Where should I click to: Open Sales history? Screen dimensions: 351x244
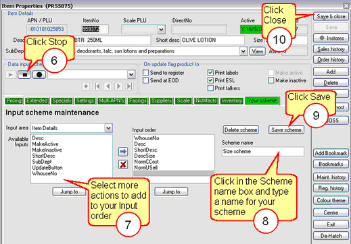coord(331,49)
